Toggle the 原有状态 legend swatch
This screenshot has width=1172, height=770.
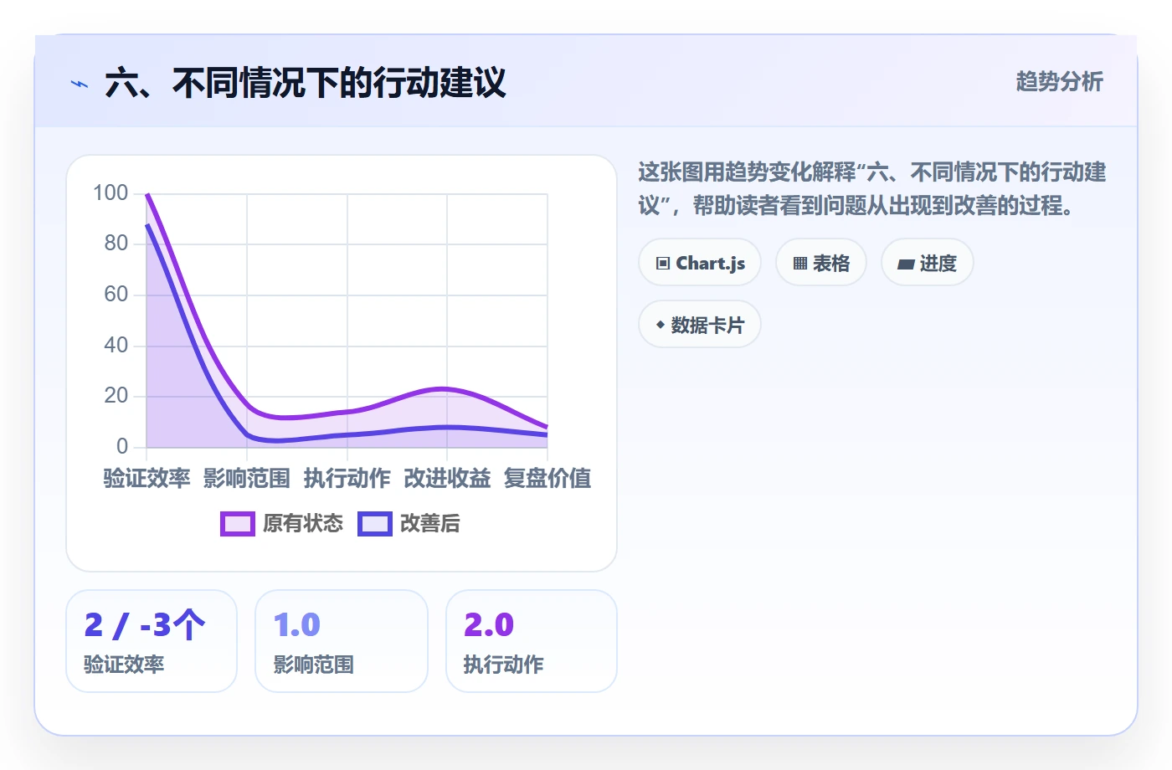(238, 524)
